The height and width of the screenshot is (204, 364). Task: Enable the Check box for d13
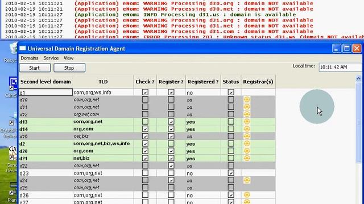pos(145,121)
